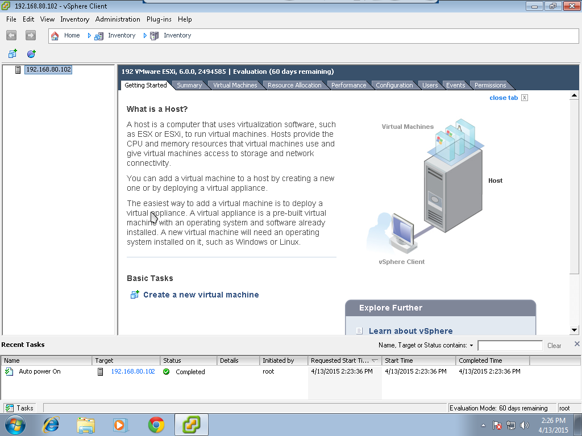Image resolution: width=582 pixels, height=436 pixels.
Task: Switch to the Configuration tab
Action: point(394,85)
